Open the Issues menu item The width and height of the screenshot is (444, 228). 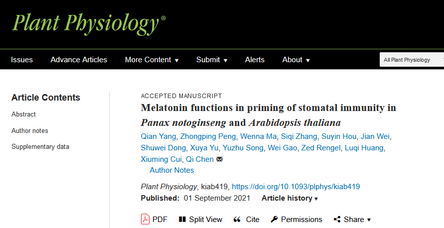click(x=22, y=60)
